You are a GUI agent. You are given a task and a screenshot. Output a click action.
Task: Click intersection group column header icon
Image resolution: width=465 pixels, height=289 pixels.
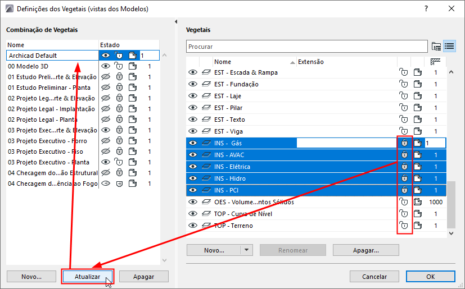click(435, 62)
